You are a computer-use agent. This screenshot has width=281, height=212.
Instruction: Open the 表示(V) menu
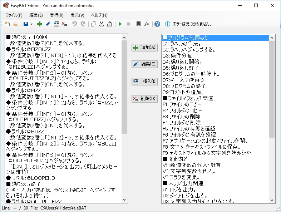click(77, 15)
